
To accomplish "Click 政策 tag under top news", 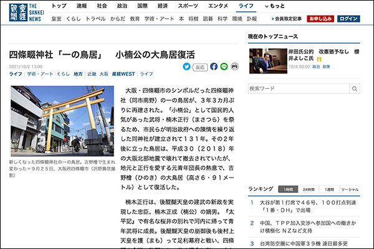I will point(326,67).
